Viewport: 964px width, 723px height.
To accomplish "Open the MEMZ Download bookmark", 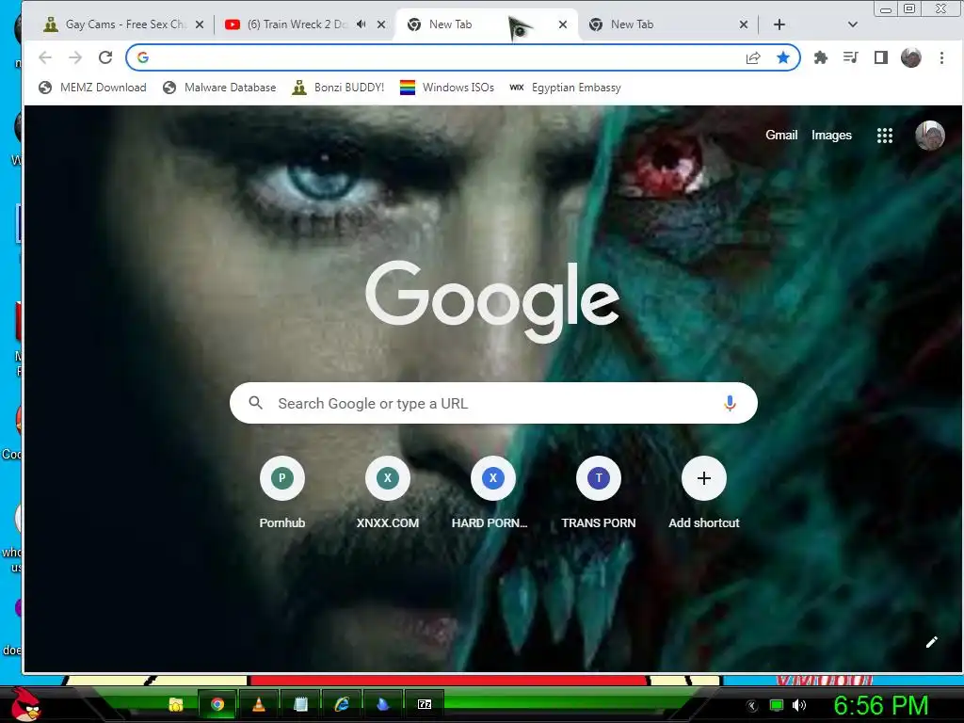I will 92,88.
